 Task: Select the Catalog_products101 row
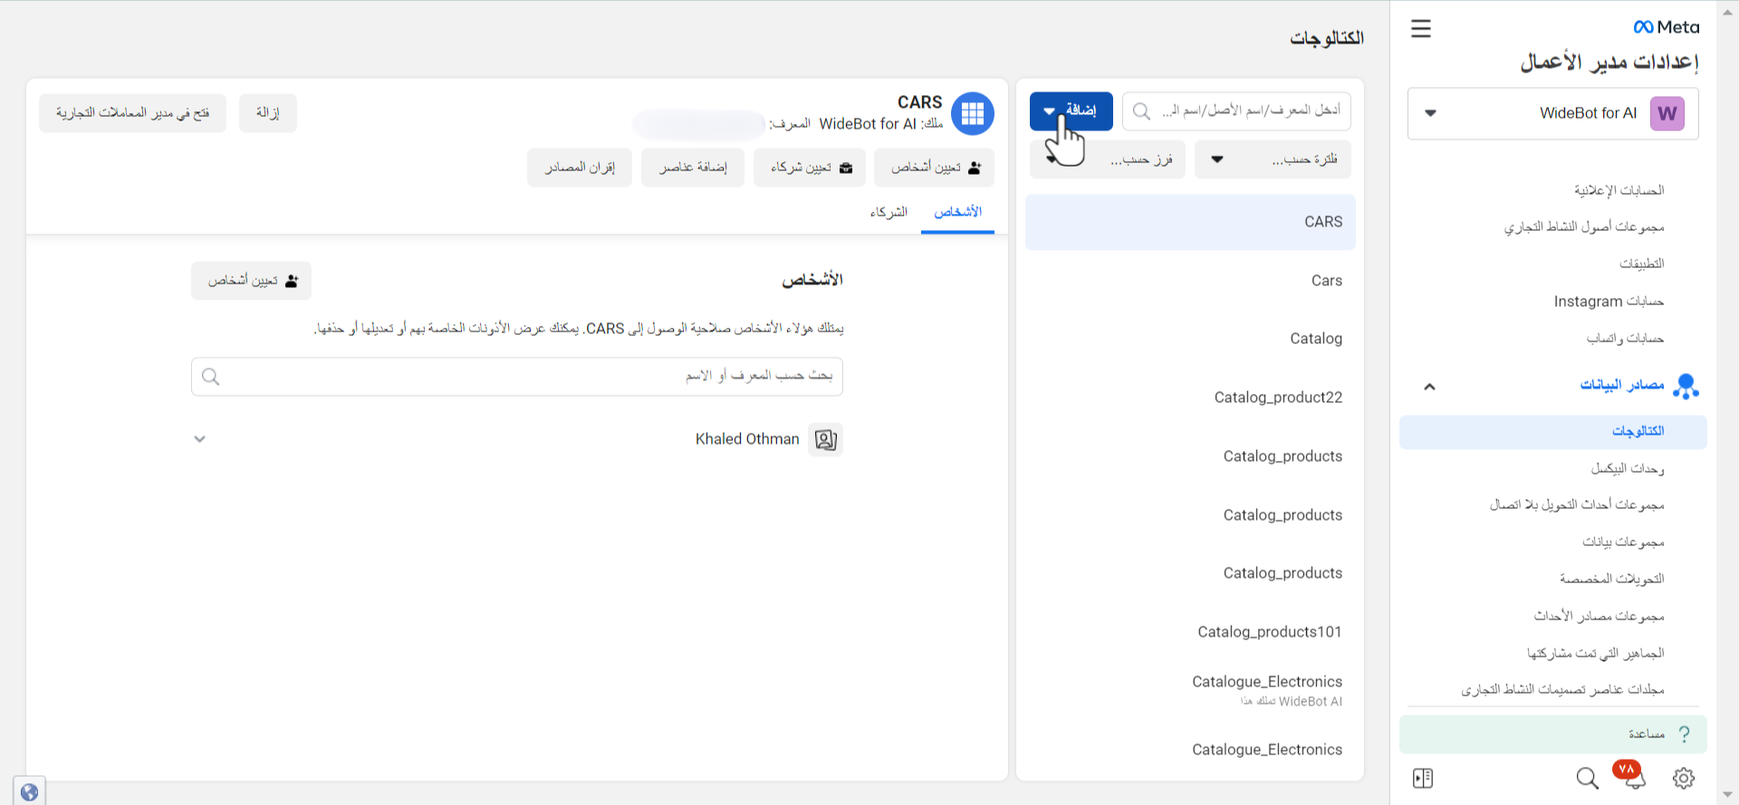(x=1190, y=632)
